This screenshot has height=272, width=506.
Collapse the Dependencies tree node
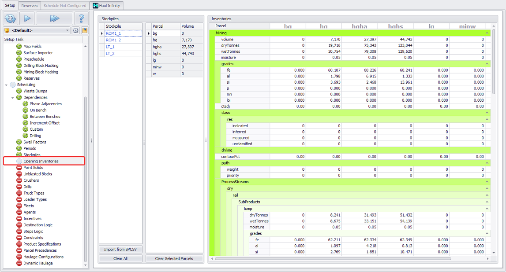point(13,98)
